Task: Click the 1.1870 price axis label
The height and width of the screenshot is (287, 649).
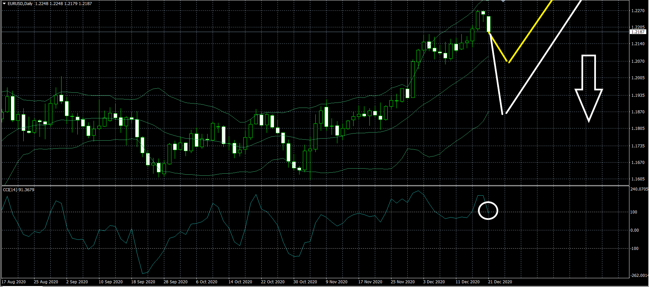Action: (x=638, y=112)
